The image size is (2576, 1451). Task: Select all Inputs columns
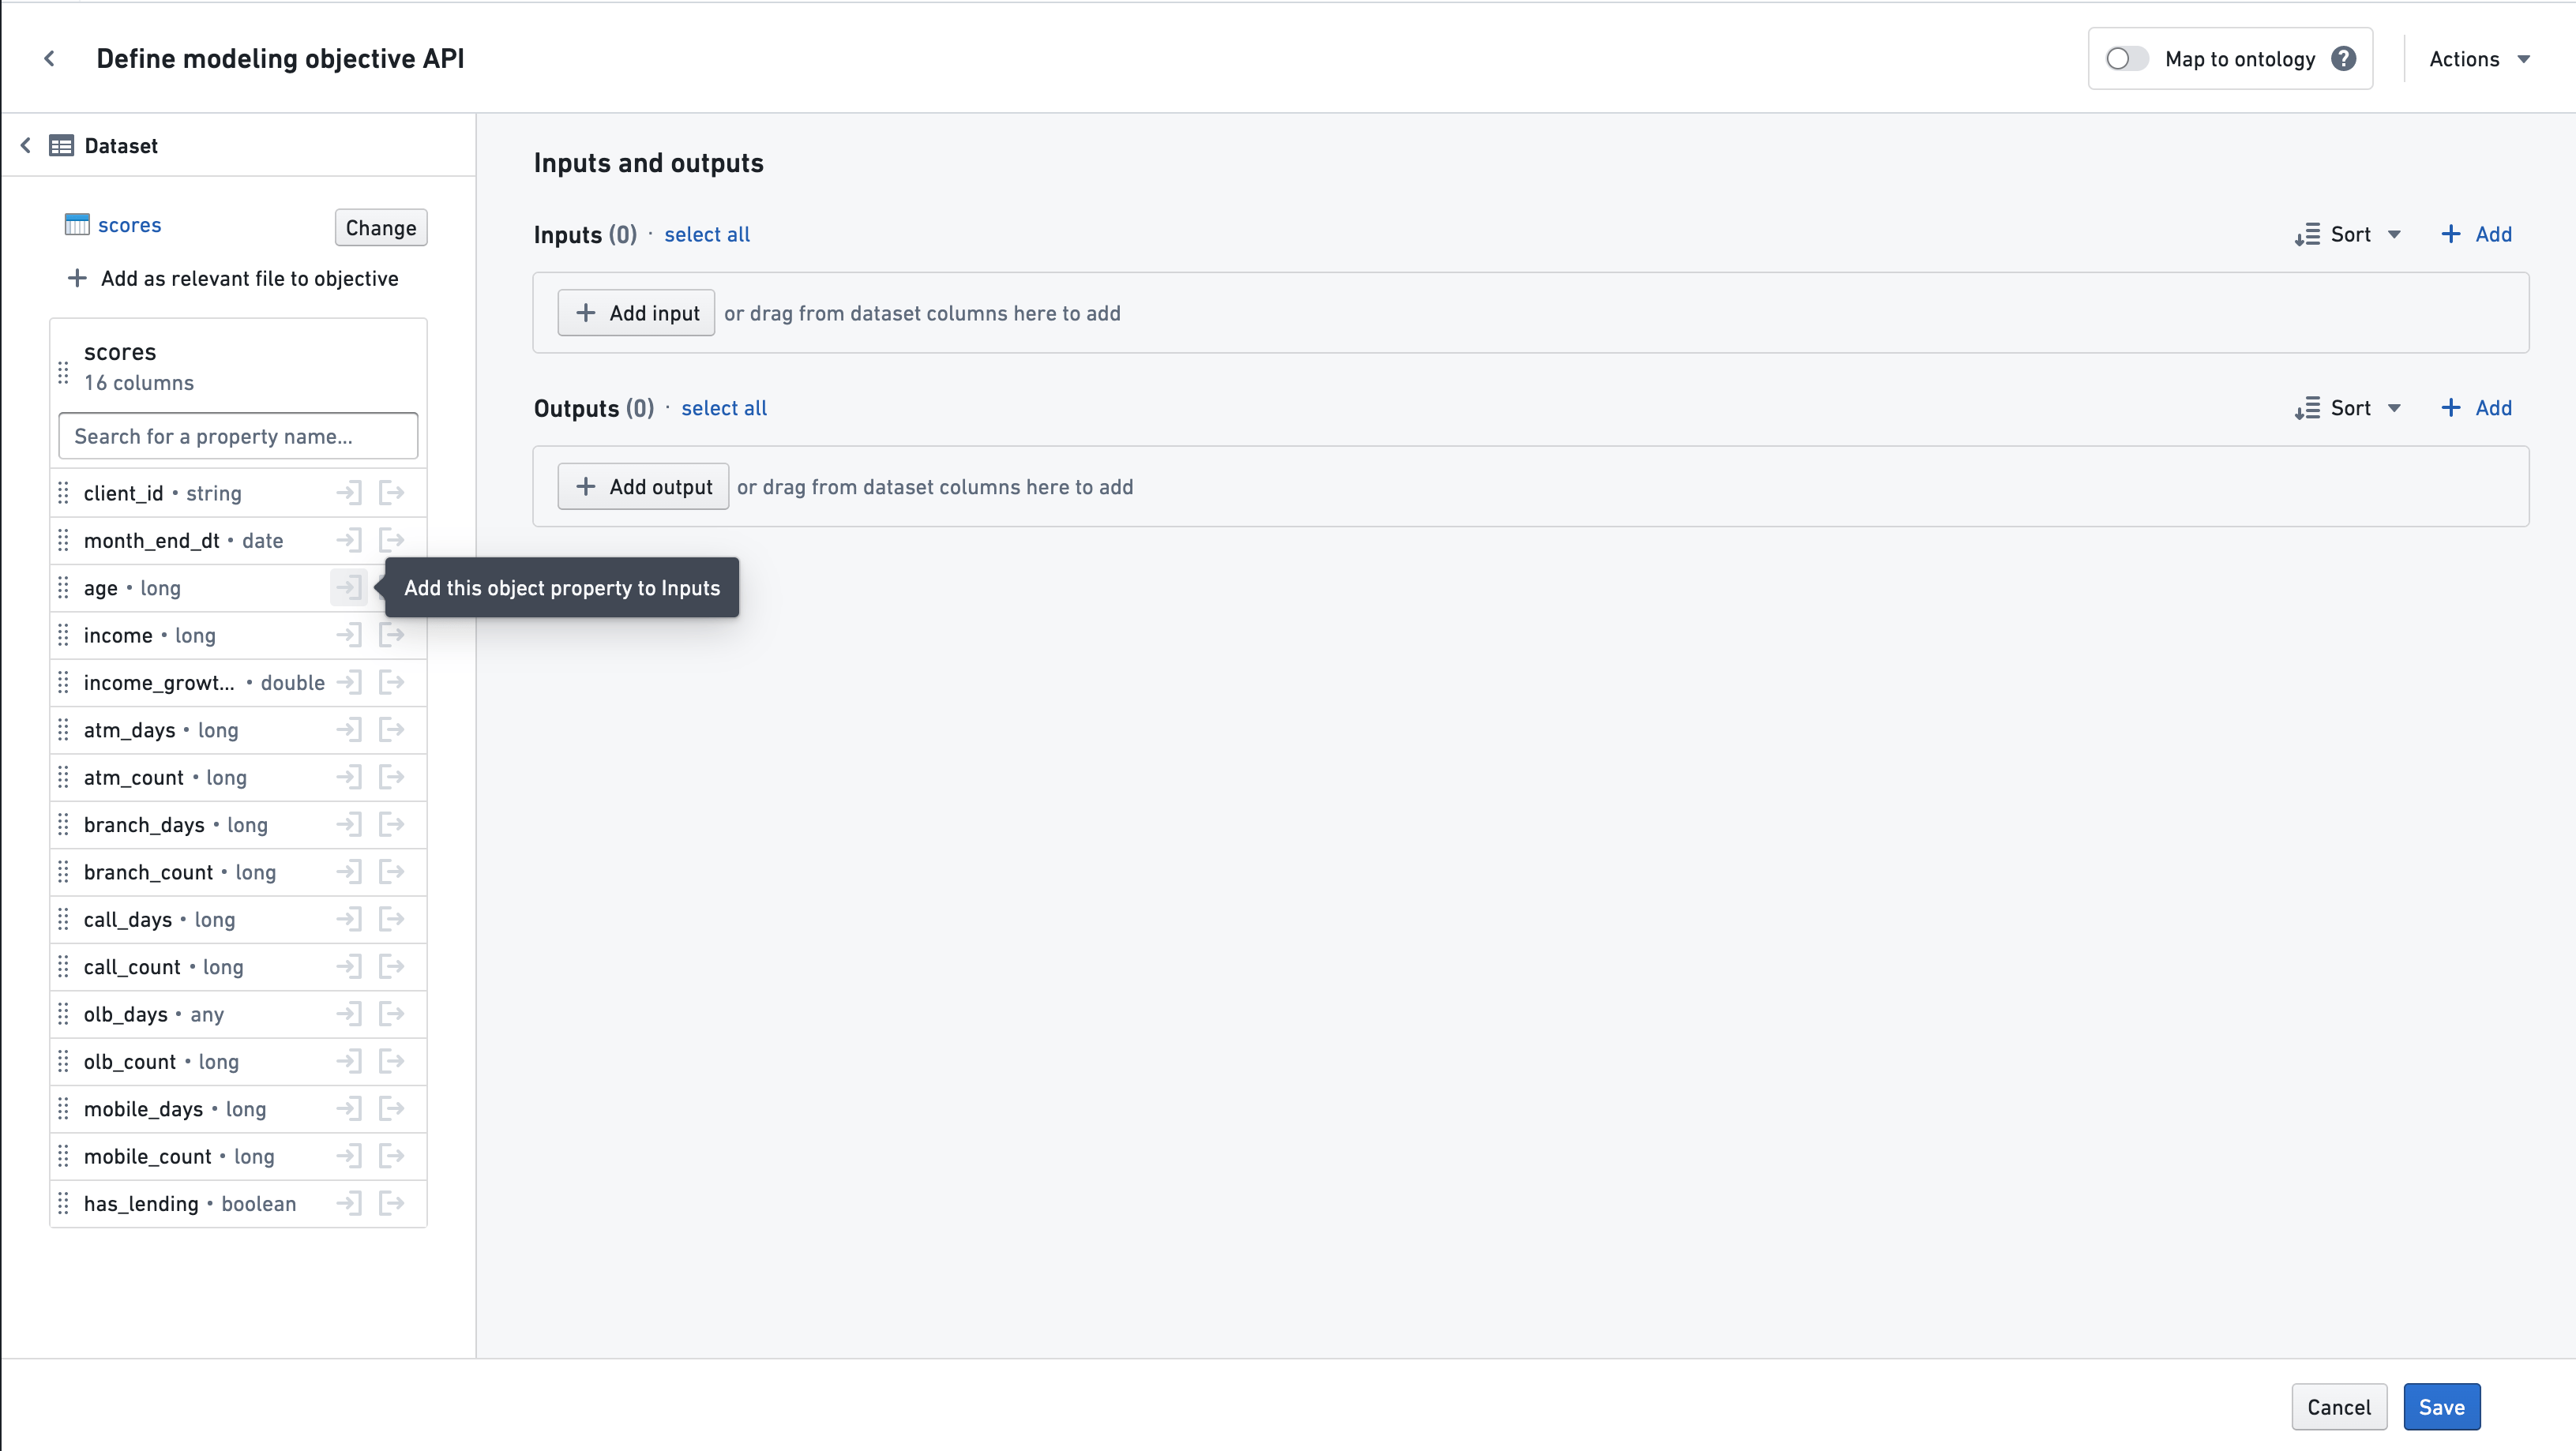pyautogui.click(x=707, y=234)
